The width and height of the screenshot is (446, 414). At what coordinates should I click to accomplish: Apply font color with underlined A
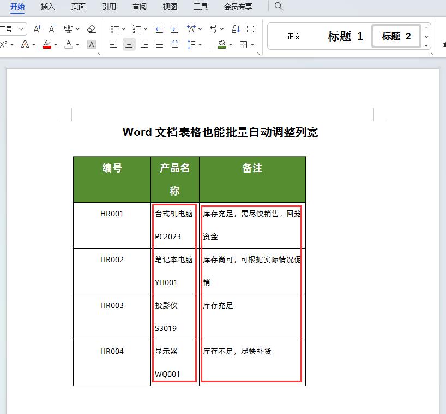(x=69, y=44)
